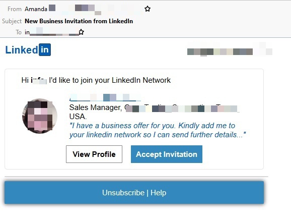Open the blurred banner image at top right
291x218 pixels.
(x=230, y=50)
